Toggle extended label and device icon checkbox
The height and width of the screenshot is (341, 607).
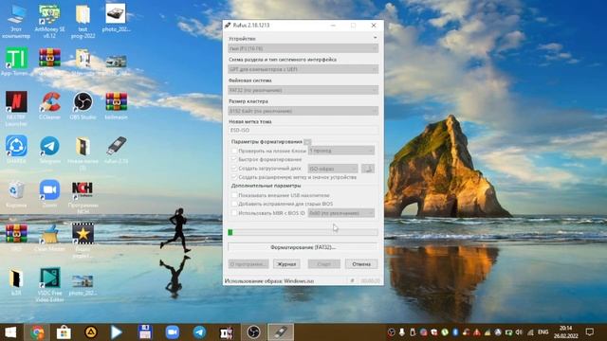[x=234, y=177]
